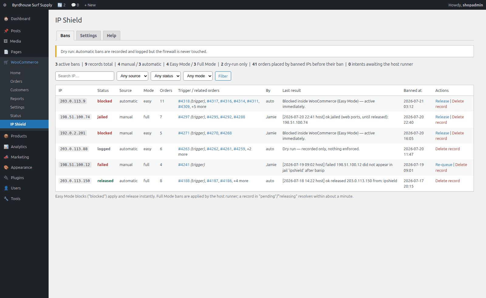Open the Any source dropdown

pyautogui.click(x=132, y=76)
